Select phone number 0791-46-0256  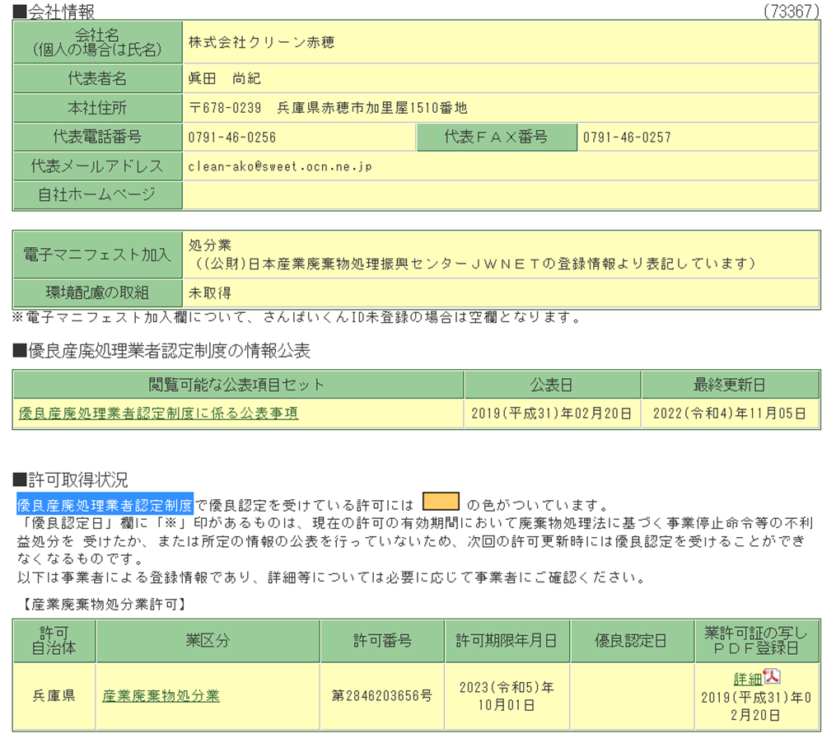click(x=232, y=138)
